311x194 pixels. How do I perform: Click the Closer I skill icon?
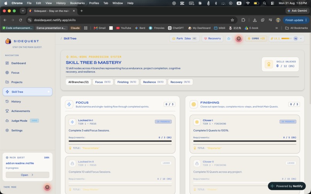197,122
